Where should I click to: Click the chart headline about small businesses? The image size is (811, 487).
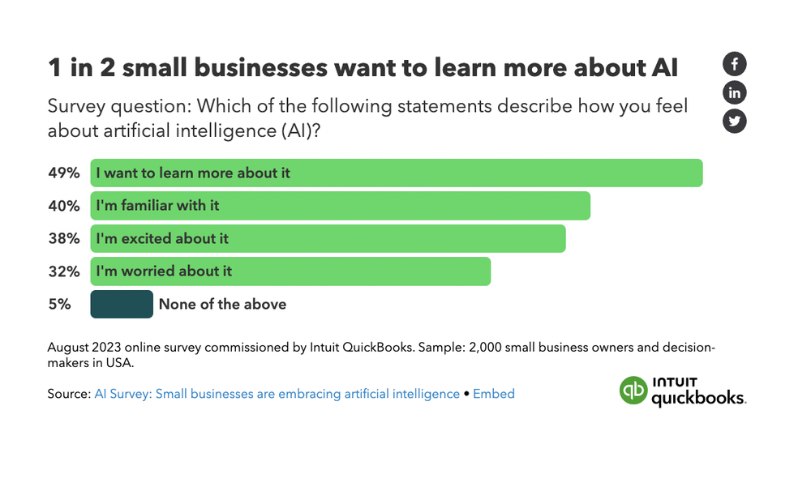(x=363, y=68)
